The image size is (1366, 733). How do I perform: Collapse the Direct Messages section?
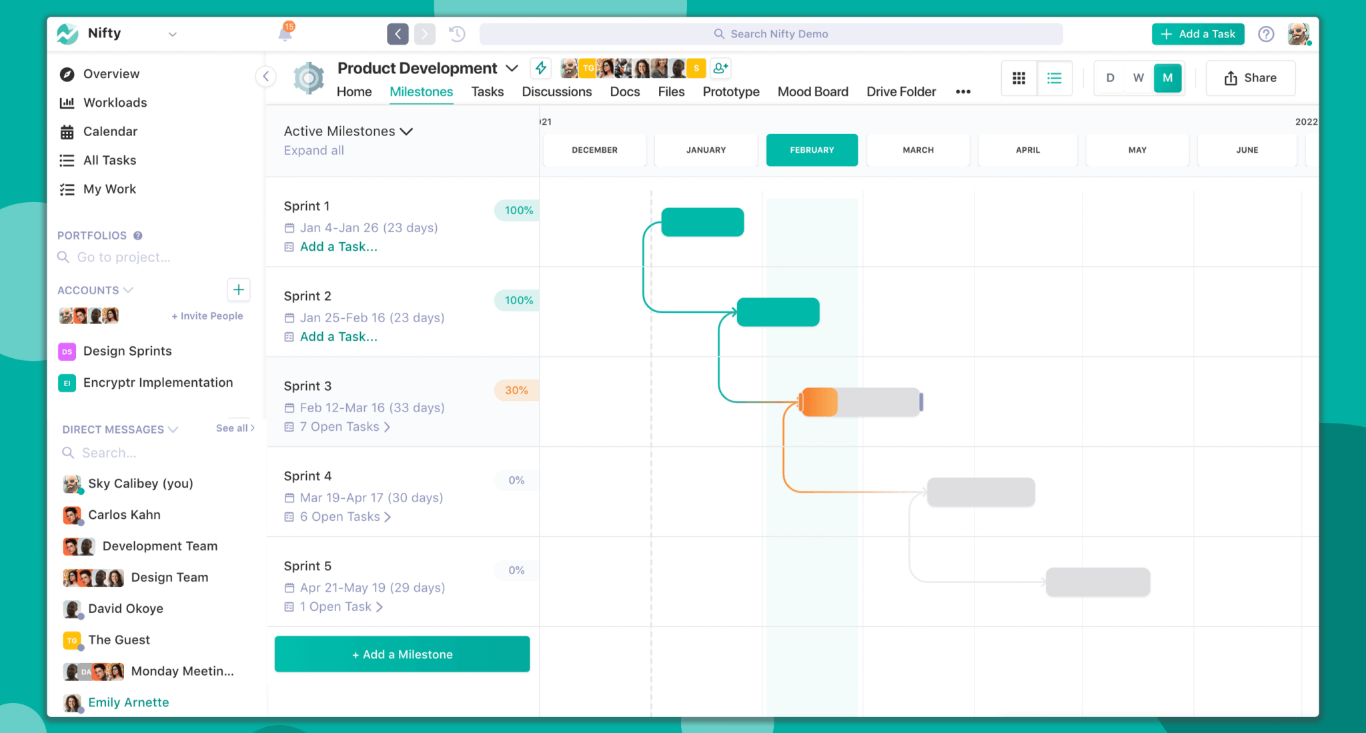click(173, 429)
